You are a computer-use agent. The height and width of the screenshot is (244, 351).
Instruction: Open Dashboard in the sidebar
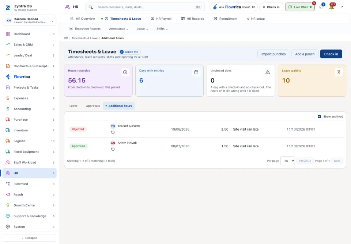[30, 34]
